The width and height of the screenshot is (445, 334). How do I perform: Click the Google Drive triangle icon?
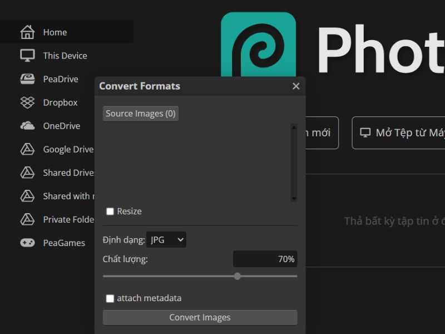(27, 149)
